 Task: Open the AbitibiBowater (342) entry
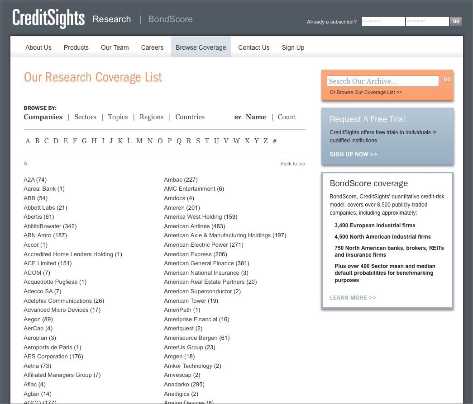click(50, 226)
